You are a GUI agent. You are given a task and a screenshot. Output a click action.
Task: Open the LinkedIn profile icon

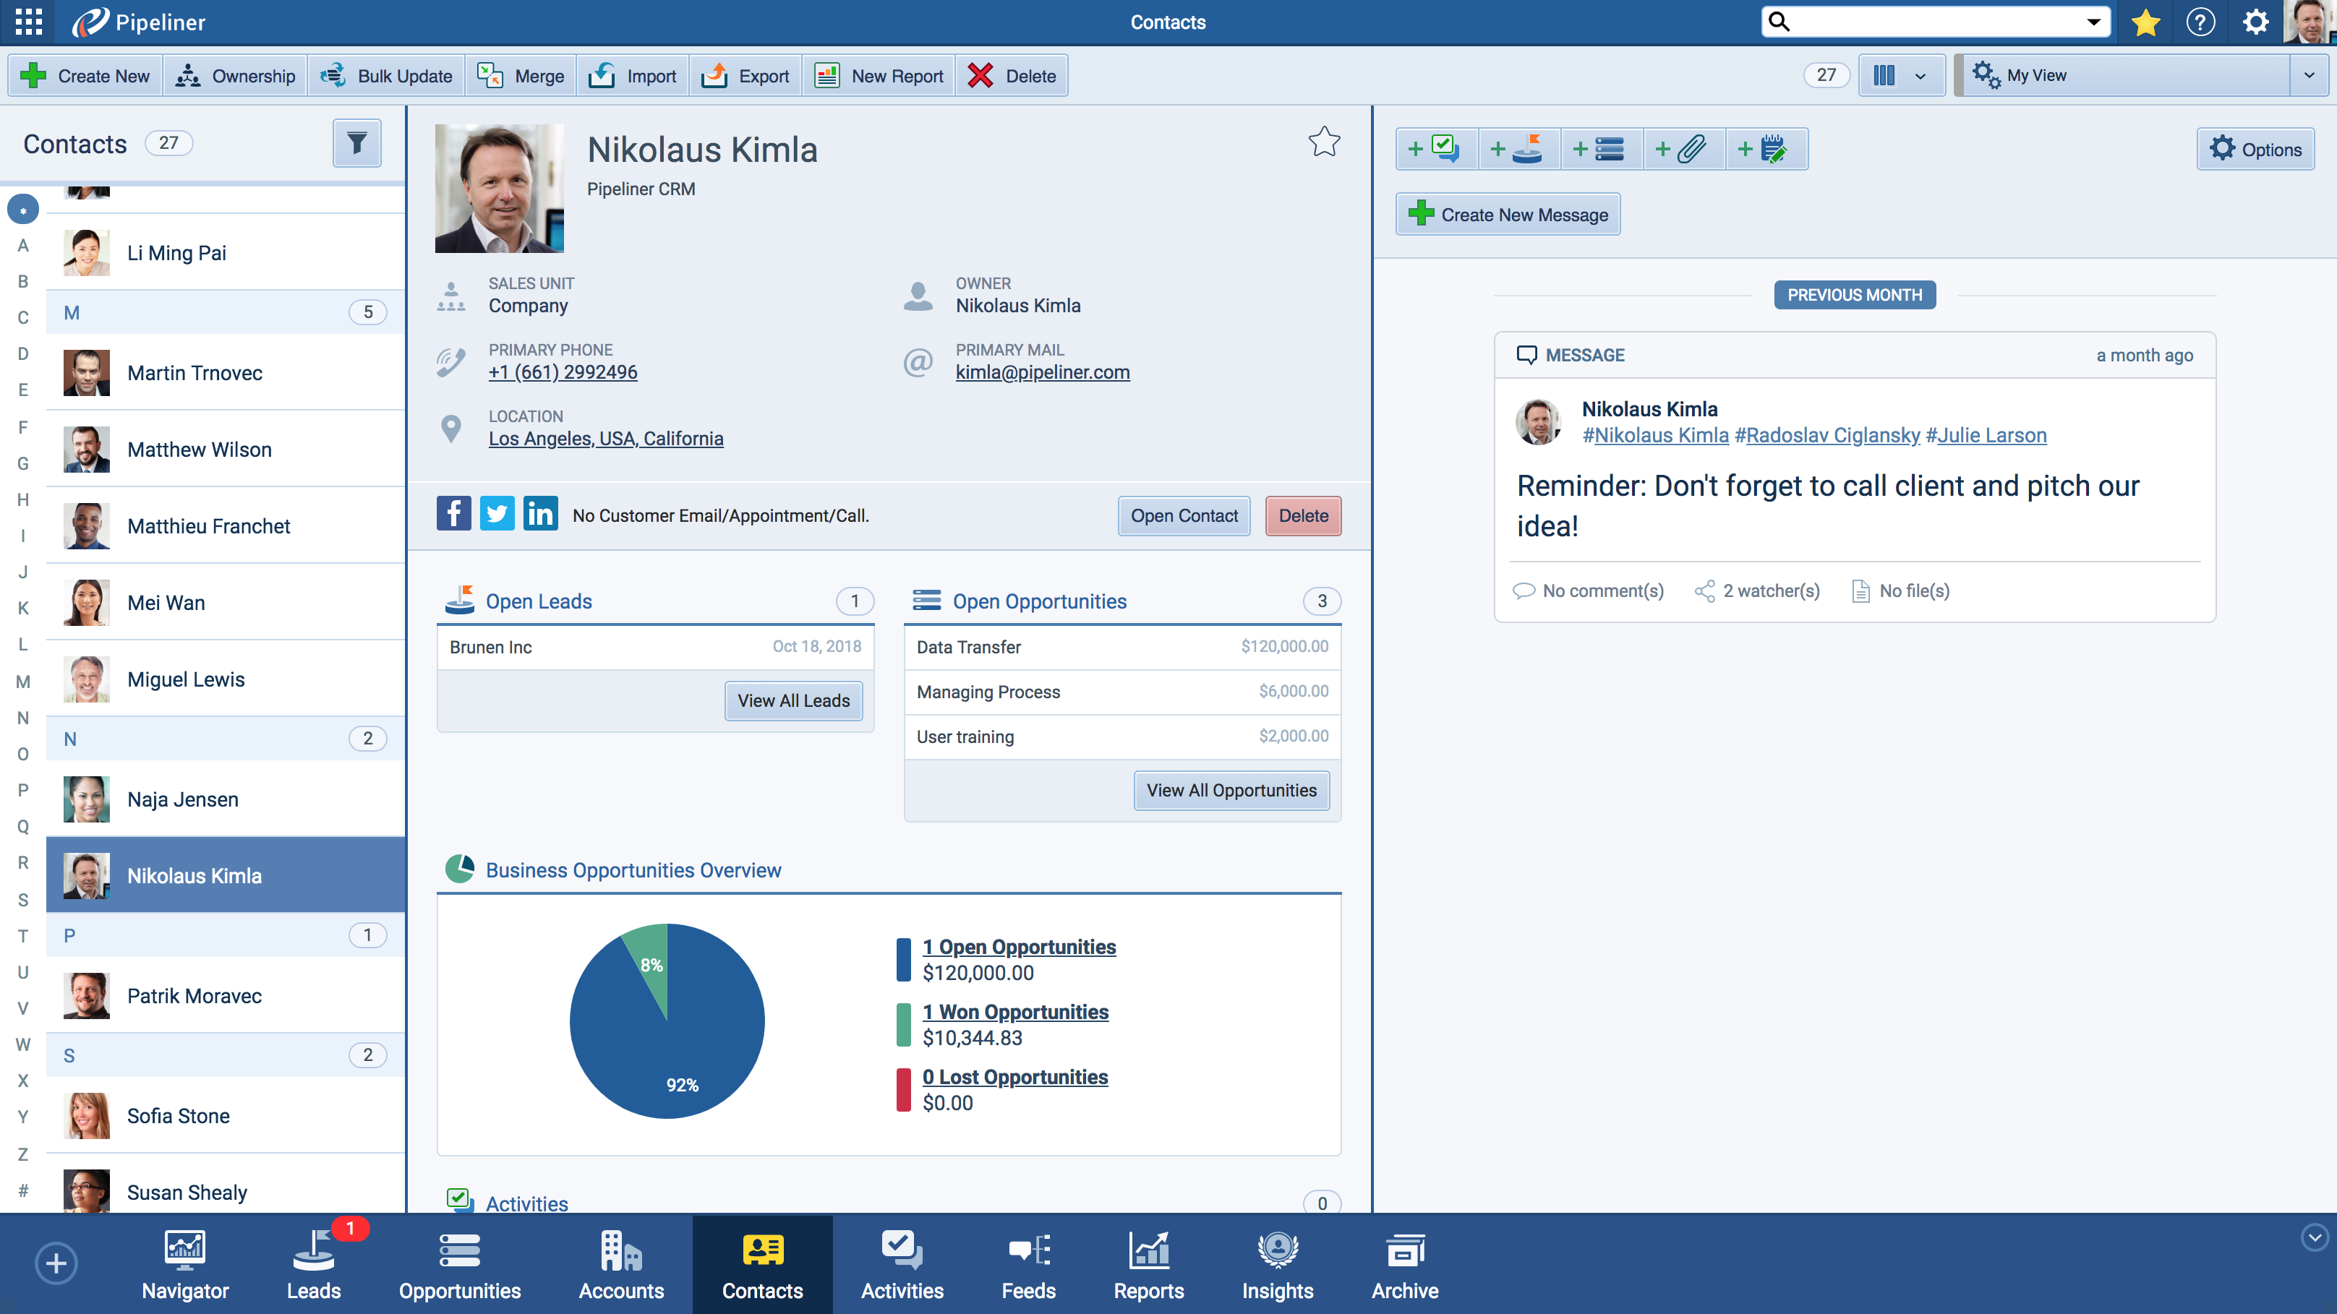click(541, 514)
